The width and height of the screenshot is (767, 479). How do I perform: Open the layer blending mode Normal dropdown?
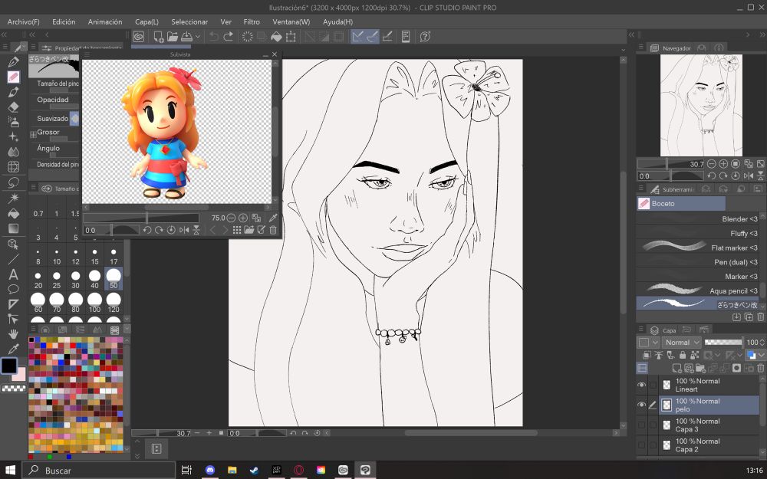point(682,343)
